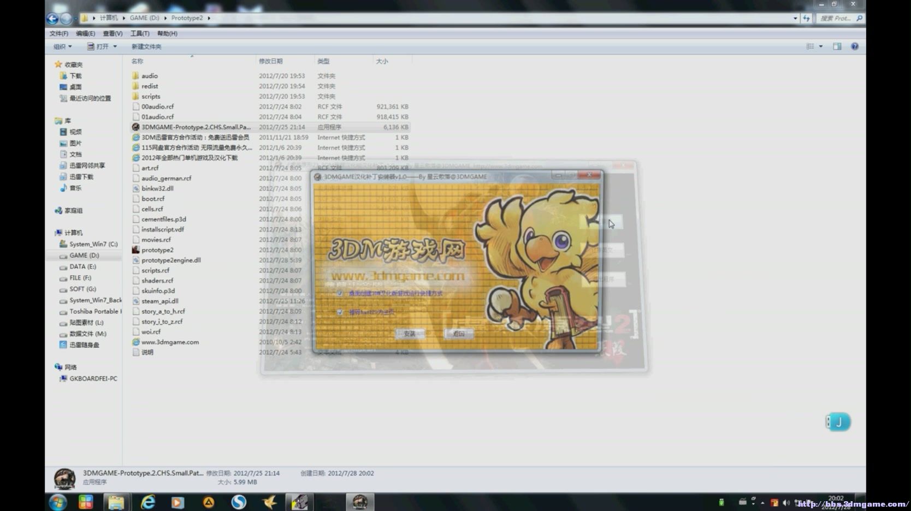Open the 打开 button dropdown arrow

click(x=115, y=46)
